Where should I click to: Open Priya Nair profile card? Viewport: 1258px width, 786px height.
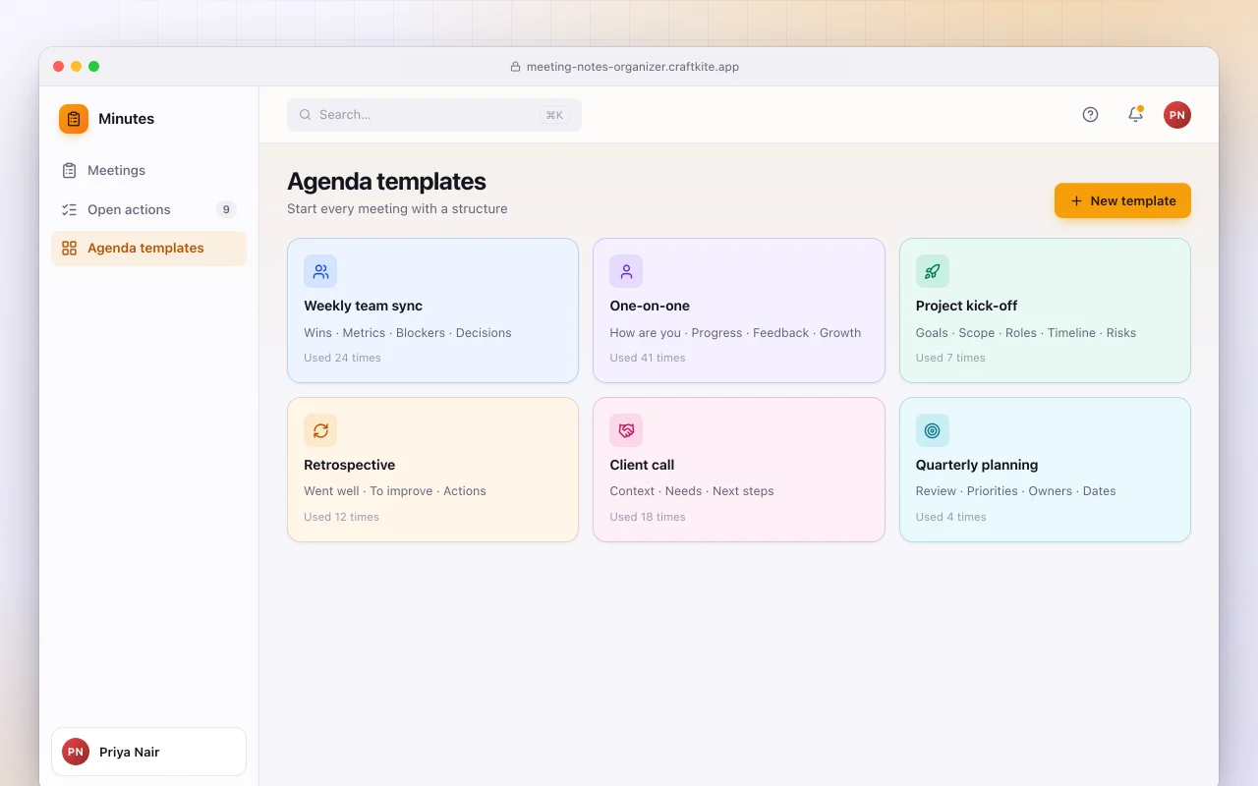(x=148, y=752)
